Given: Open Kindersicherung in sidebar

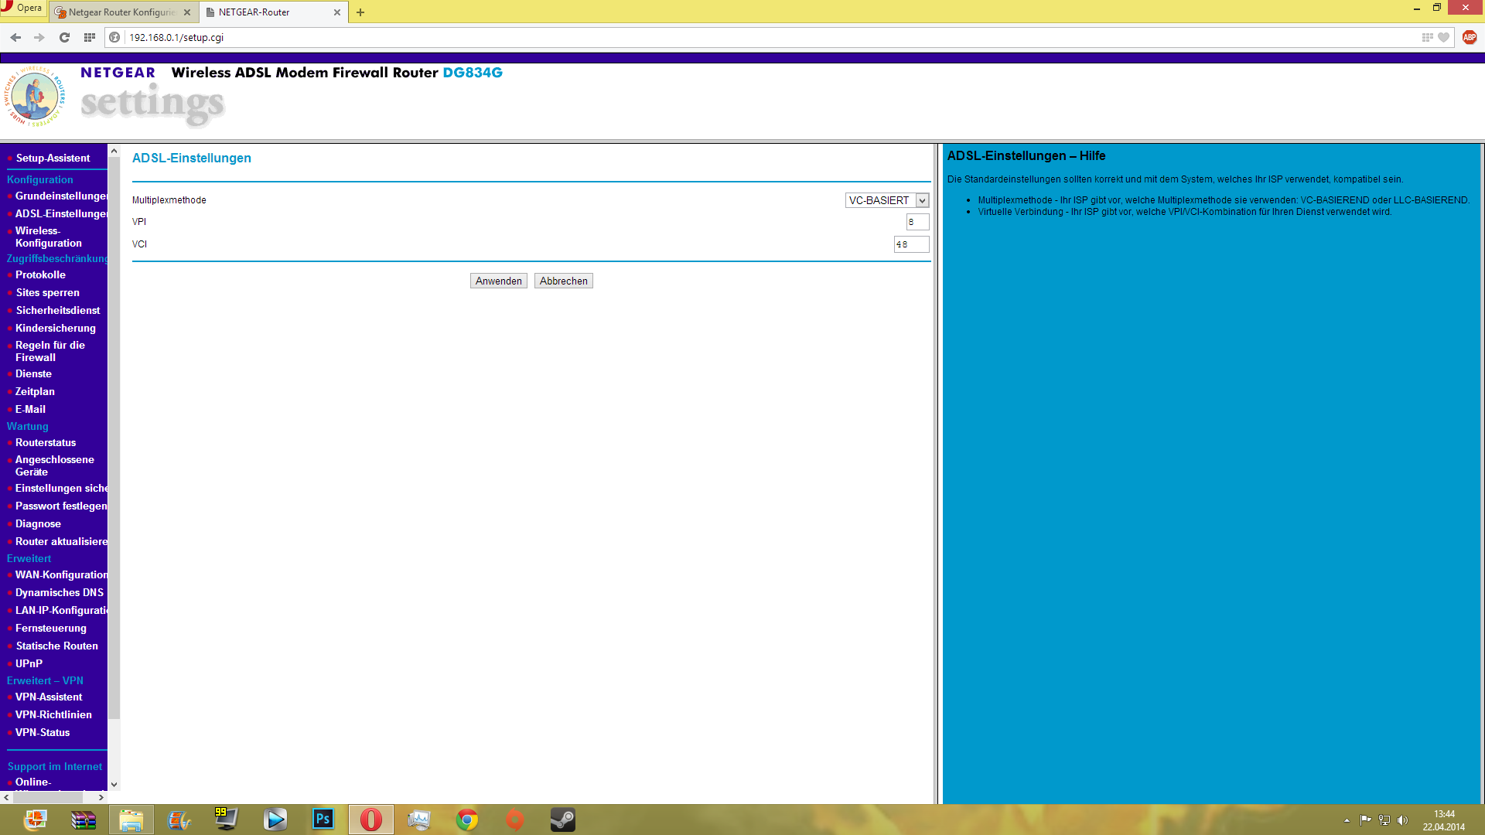Looking at the screenshot, I should pos(56,328).
